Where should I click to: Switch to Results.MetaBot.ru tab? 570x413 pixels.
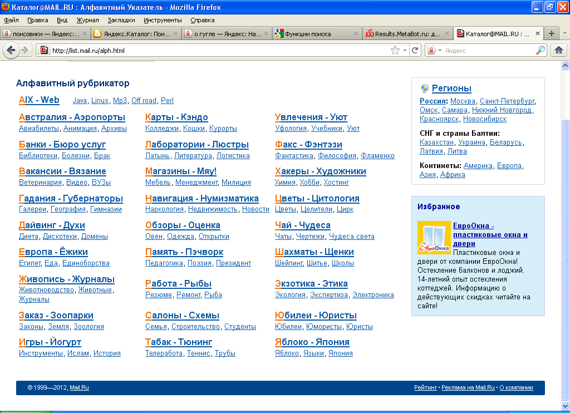coord(407,33)
